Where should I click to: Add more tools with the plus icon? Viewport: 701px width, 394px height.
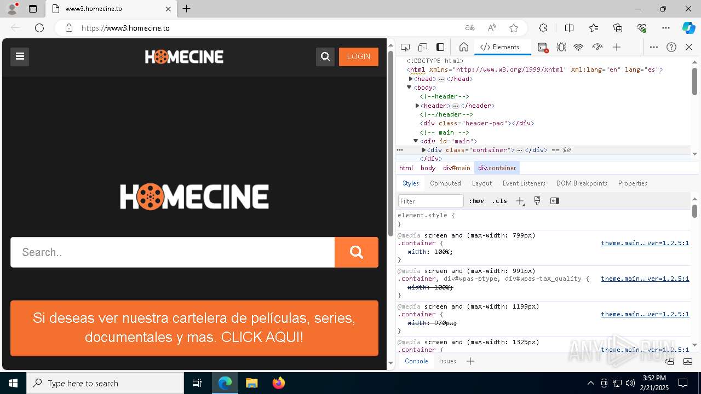617,47
